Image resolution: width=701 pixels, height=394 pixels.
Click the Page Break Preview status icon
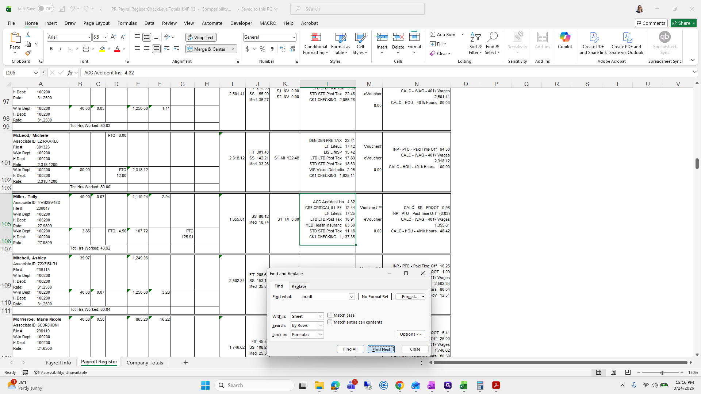click(628, 372)
